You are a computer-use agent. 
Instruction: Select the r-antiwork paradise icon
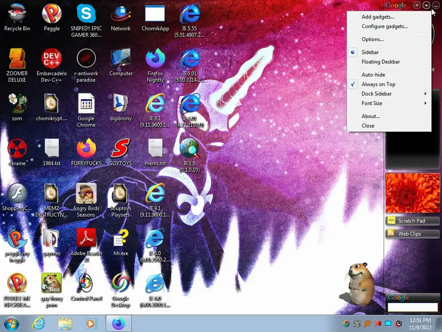click(x=86, y=65)
